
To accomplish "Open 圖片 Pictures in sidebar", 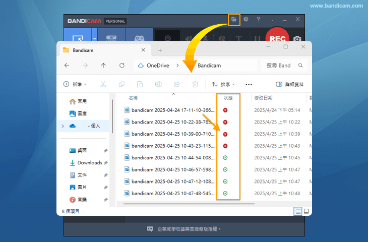I will 78,187.
